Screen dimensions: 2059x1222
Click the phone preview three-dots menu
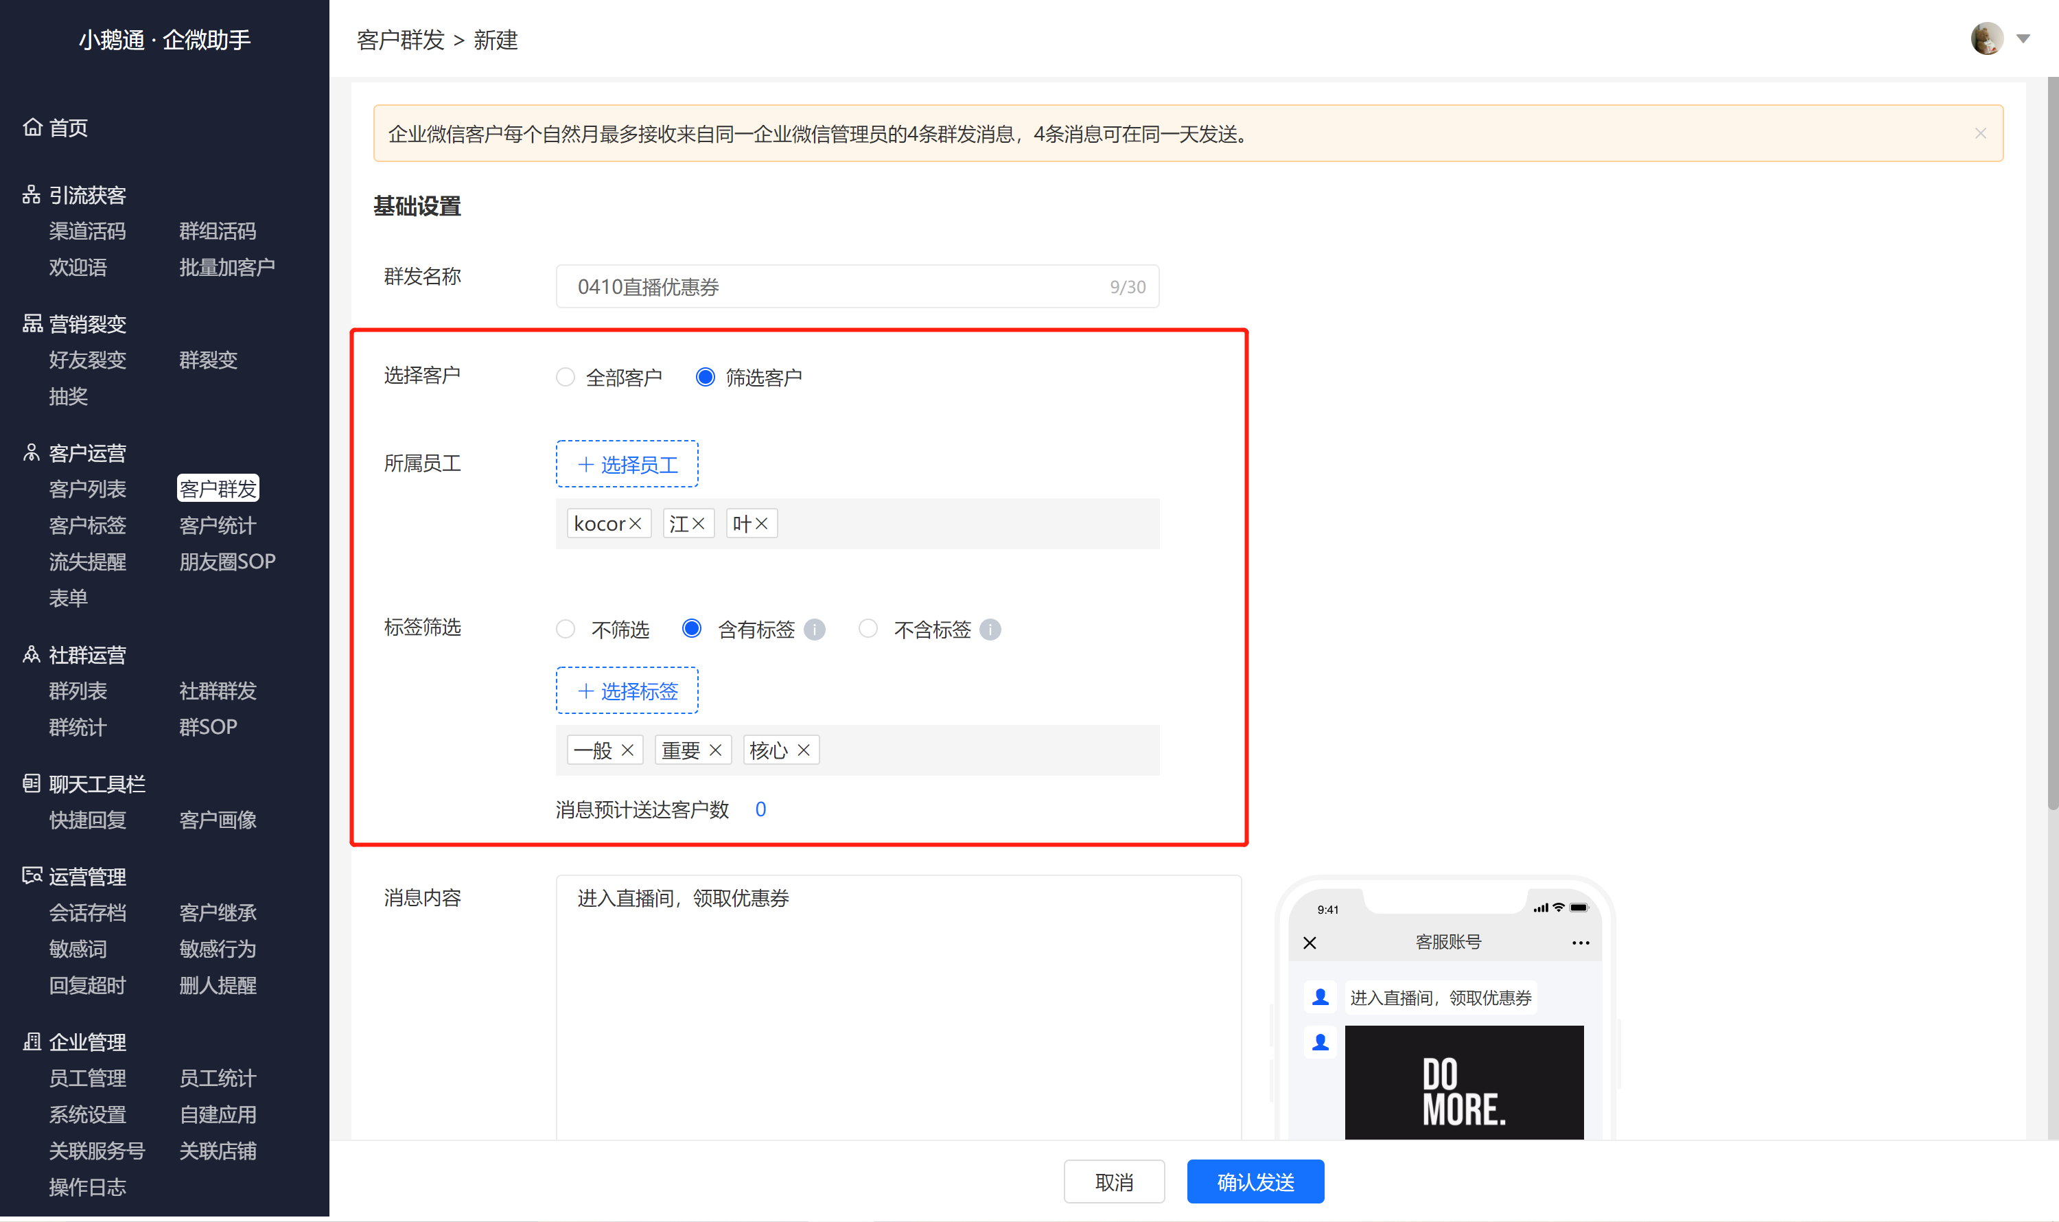point(1580,943)
